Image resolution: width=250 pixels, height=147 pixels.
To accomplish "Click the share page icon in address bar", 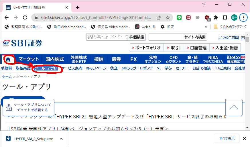I will 159,17.
